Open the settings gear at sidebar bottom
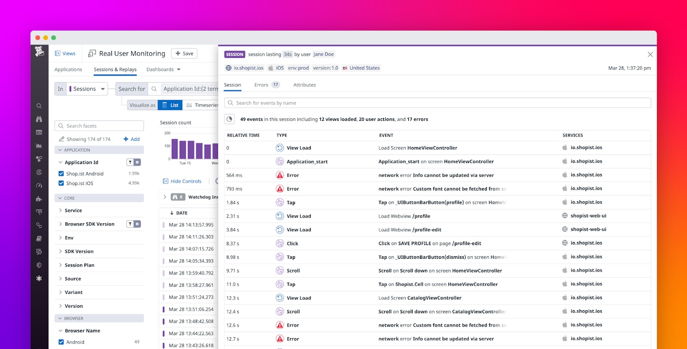The image size is (687, 349). tap(39, 278)
